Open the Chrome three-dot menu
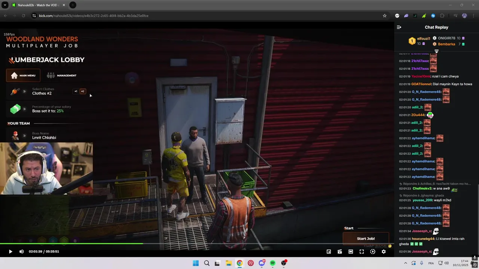Viewport: 479px width, 269px height. pyautogui.click(x=473, y=16)
